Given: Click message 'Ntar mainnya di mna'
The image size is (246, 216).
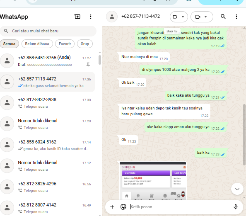Looking at the screenshot, I should tap(145, 57).
